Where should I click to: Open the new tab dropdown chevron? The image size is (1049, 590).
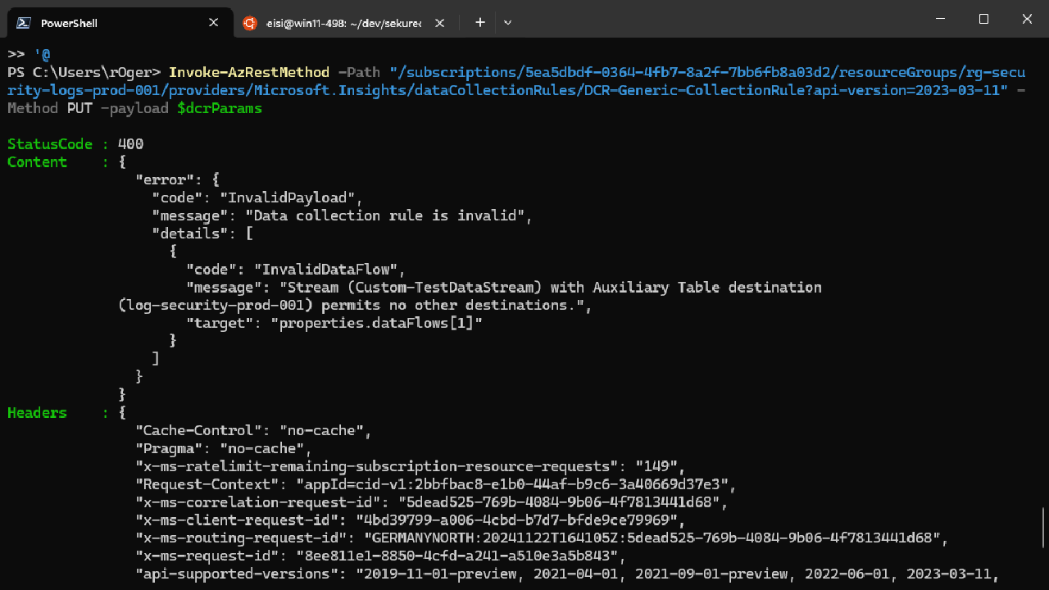(x=507, y=22)
